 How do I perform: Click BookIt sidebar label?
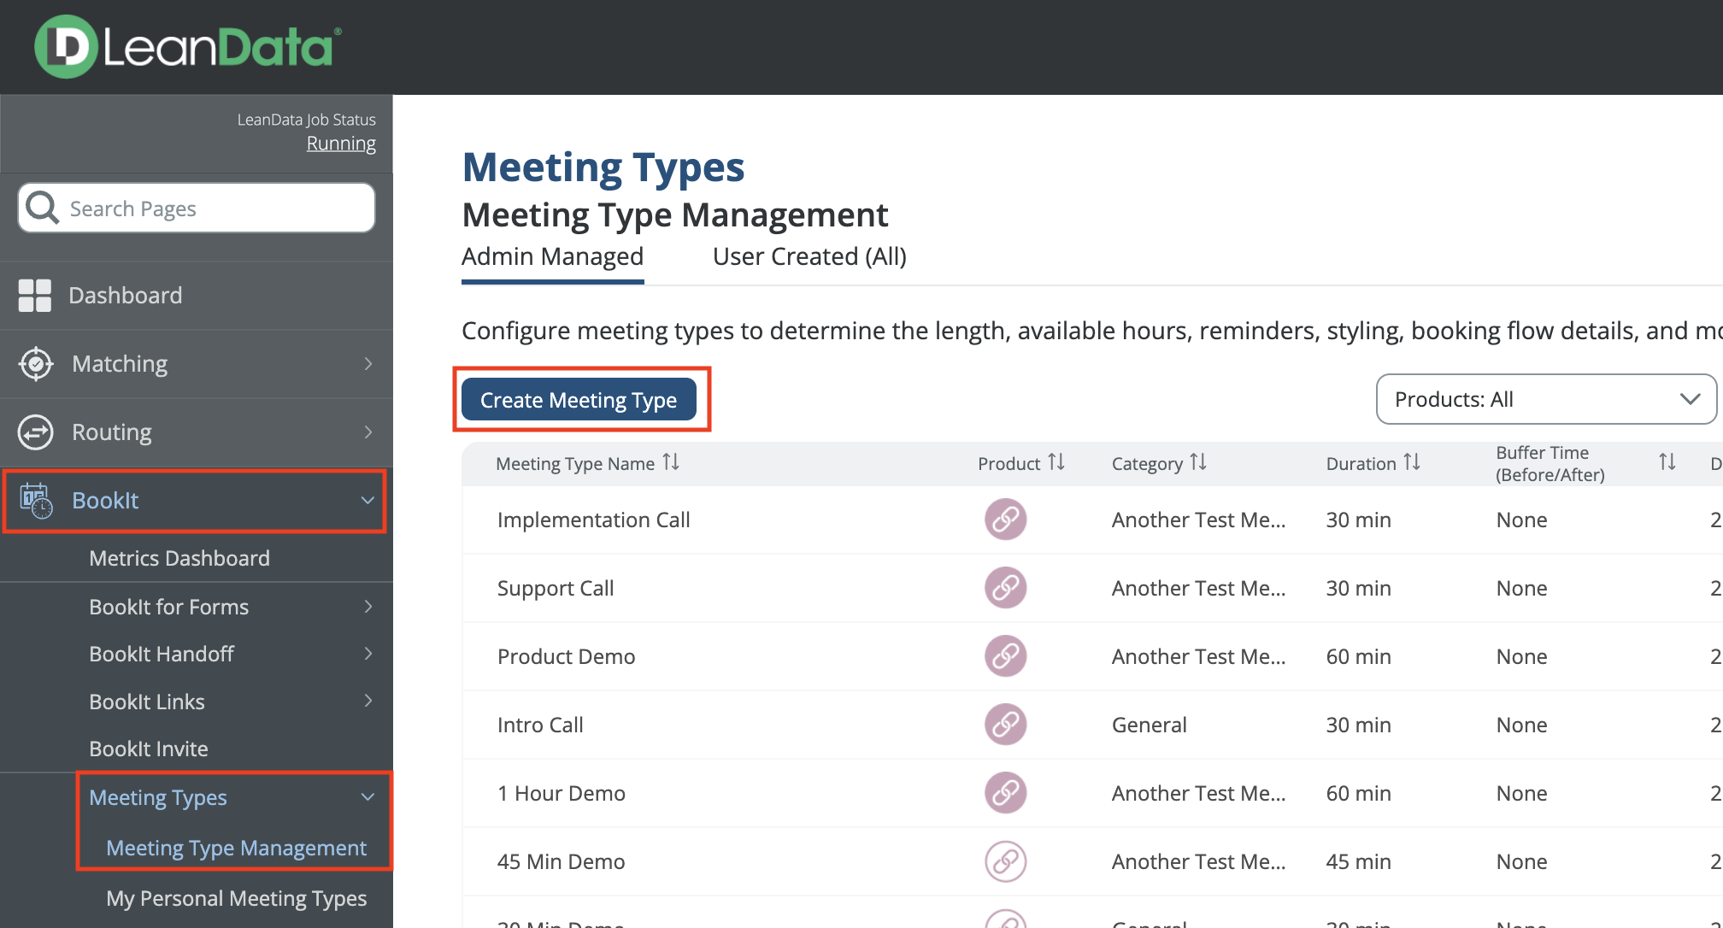105,501
